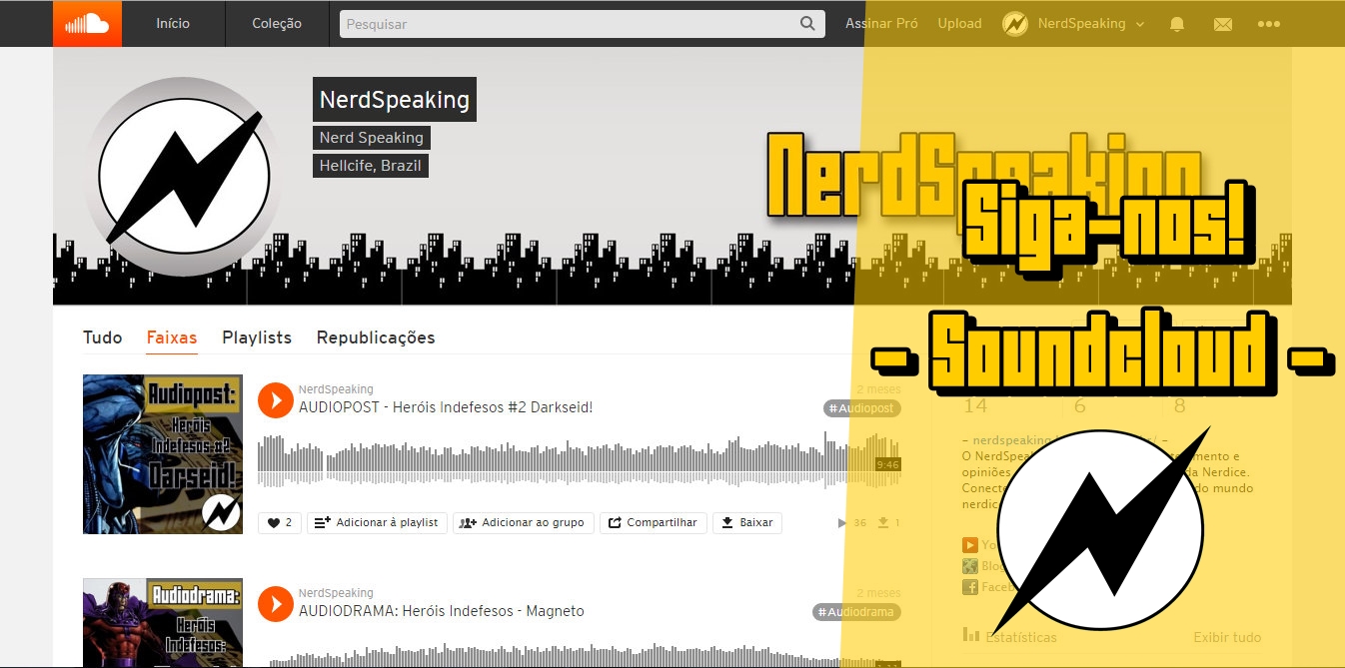
Task: Open the three-dots more menu
Action: [1269, 24]
